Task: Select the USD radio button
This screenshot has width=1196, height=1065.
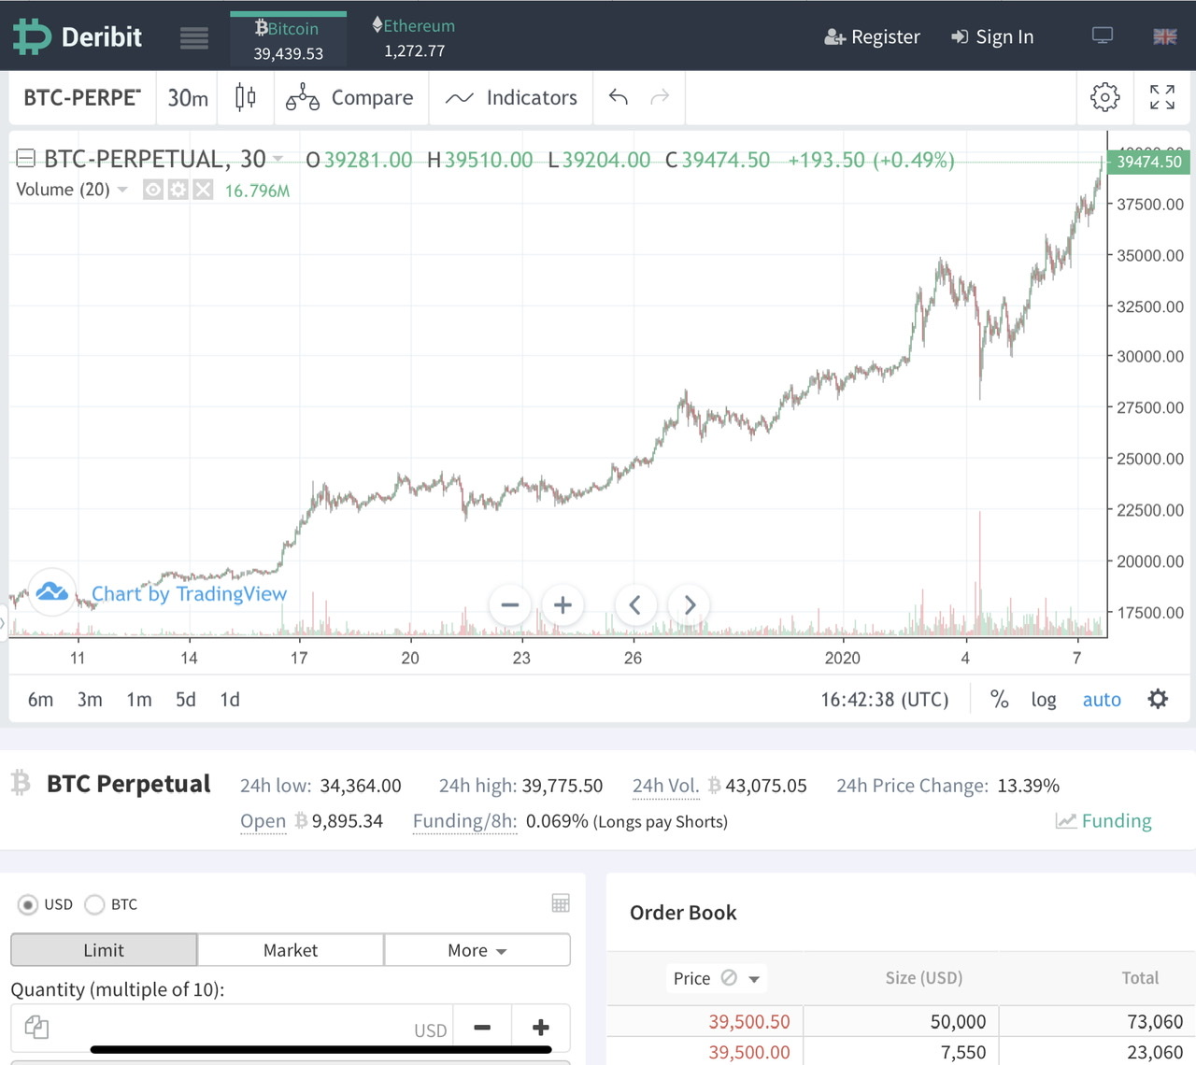Action: pyautogui.click(x=28, y=904)
